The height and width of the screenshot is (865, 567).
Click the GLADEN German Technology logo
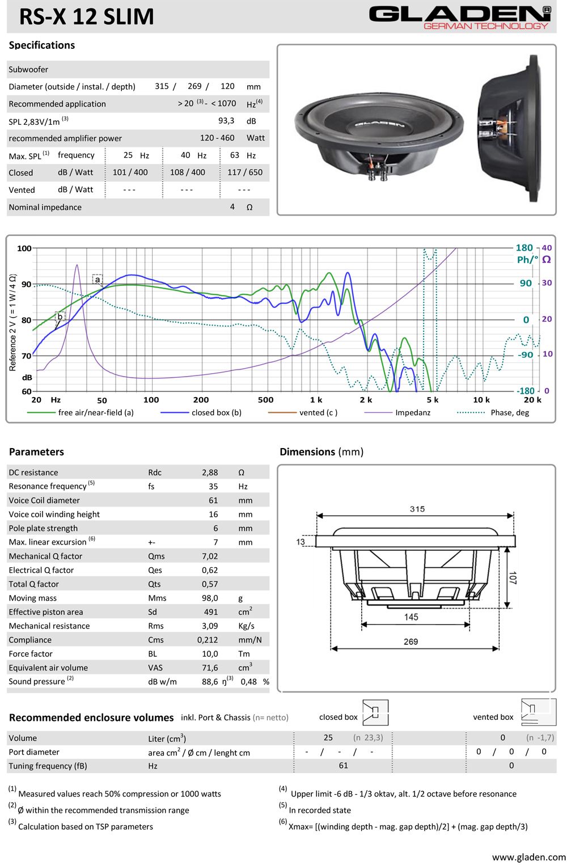point(460,18)
